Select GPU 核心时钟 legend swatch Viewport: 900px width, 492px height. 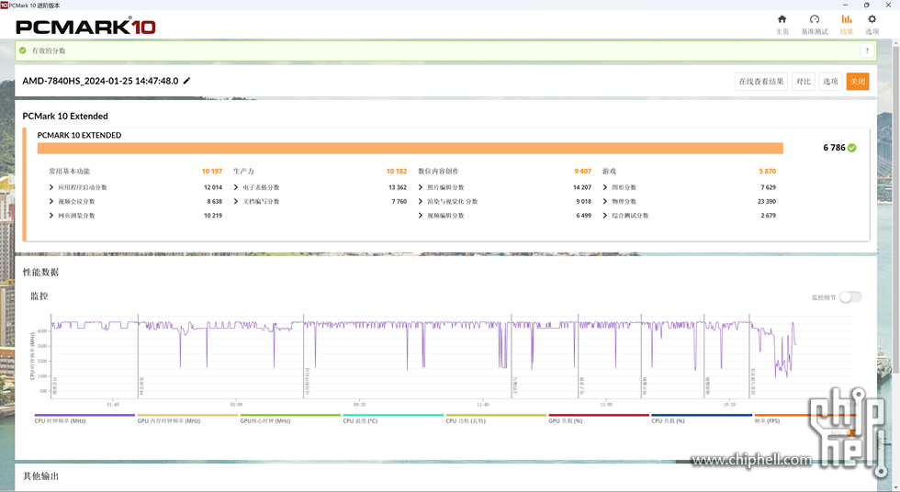point(290,415)
